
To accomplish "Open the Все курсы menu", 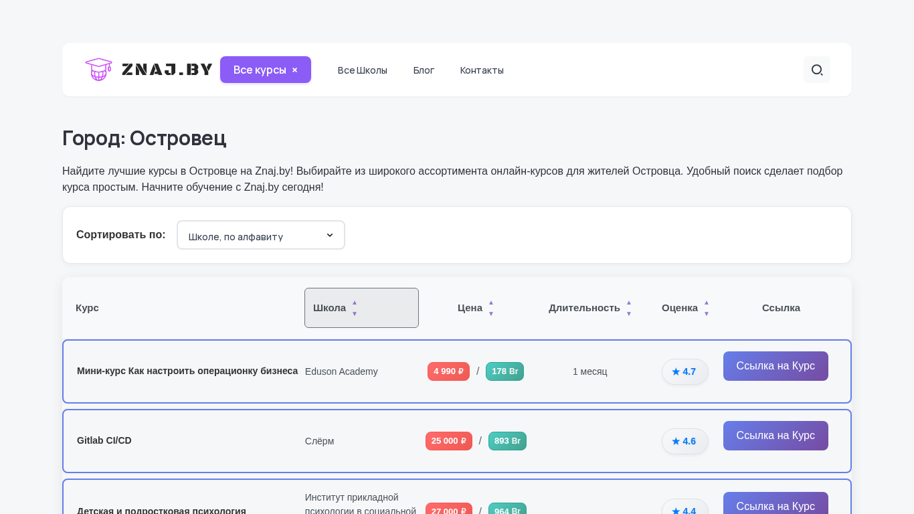I will pos(260,70).
